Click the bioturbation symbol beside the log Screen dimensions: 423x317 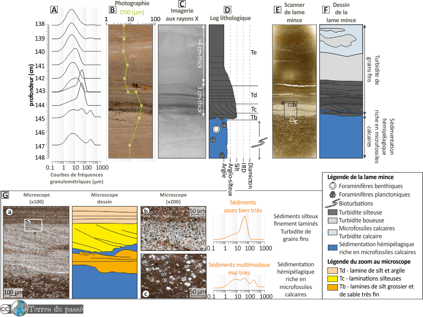(259, 143)
